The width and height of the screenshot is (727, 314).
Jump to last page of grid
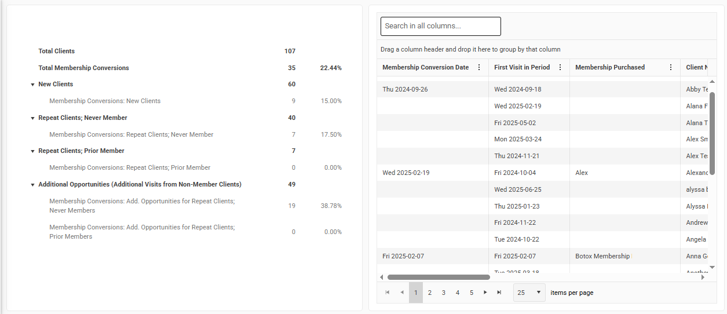[x=499, y=293]
